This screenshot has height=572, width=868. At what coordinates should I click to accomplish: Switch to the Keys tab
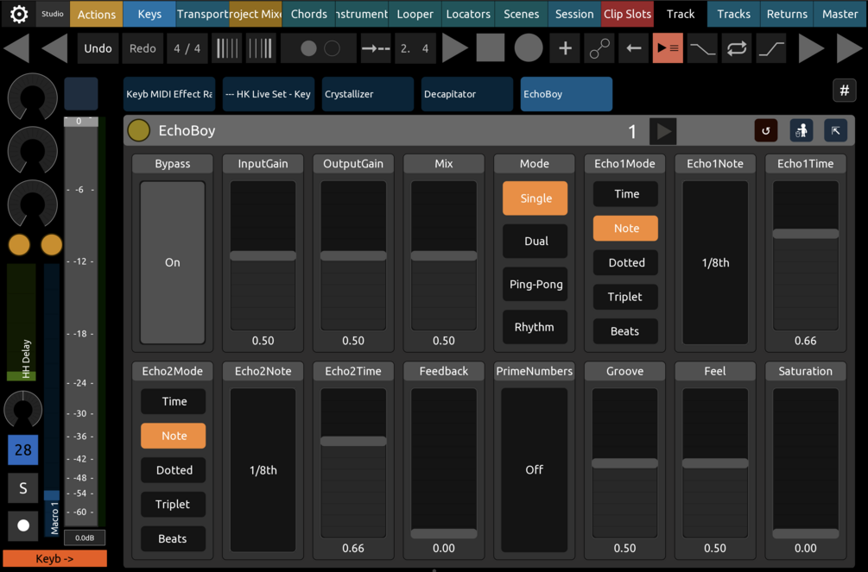[149, 14]
